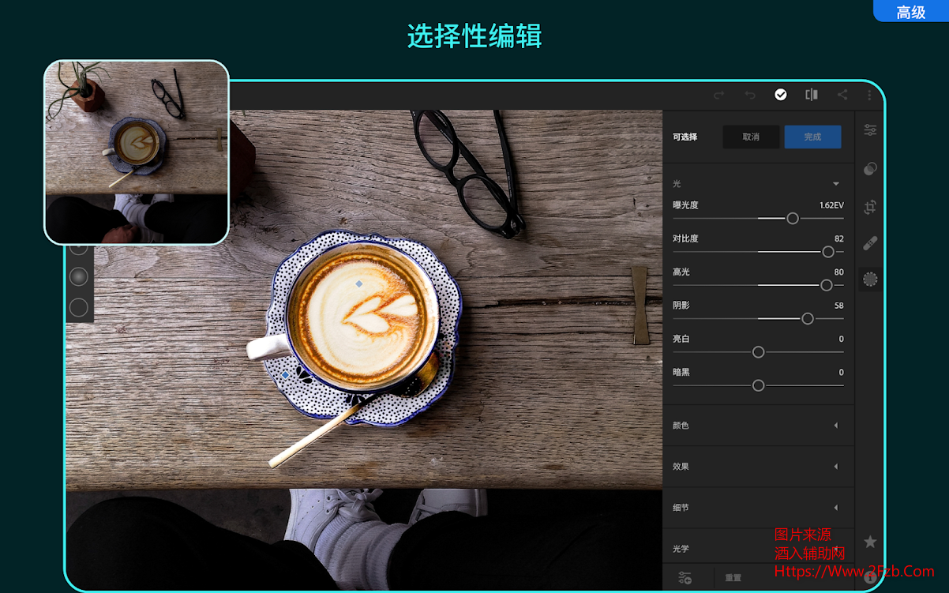Click the 暗黑 slider handle

pos(759,385)
